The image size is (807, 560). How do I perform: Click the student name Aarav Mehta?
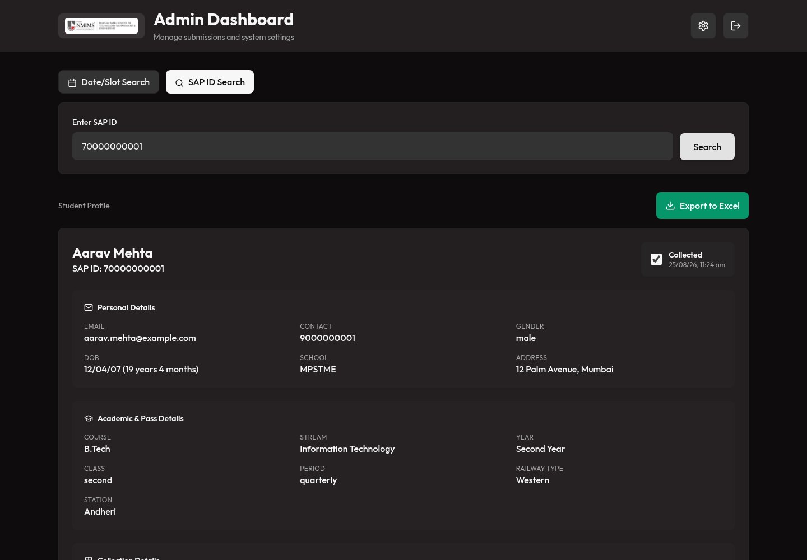click(113, 253)
